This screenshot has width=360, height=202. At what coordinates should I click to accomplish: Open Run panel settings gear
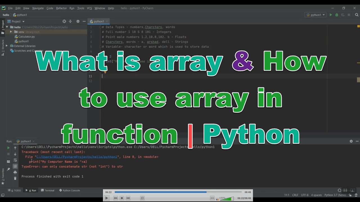[351, 141]
